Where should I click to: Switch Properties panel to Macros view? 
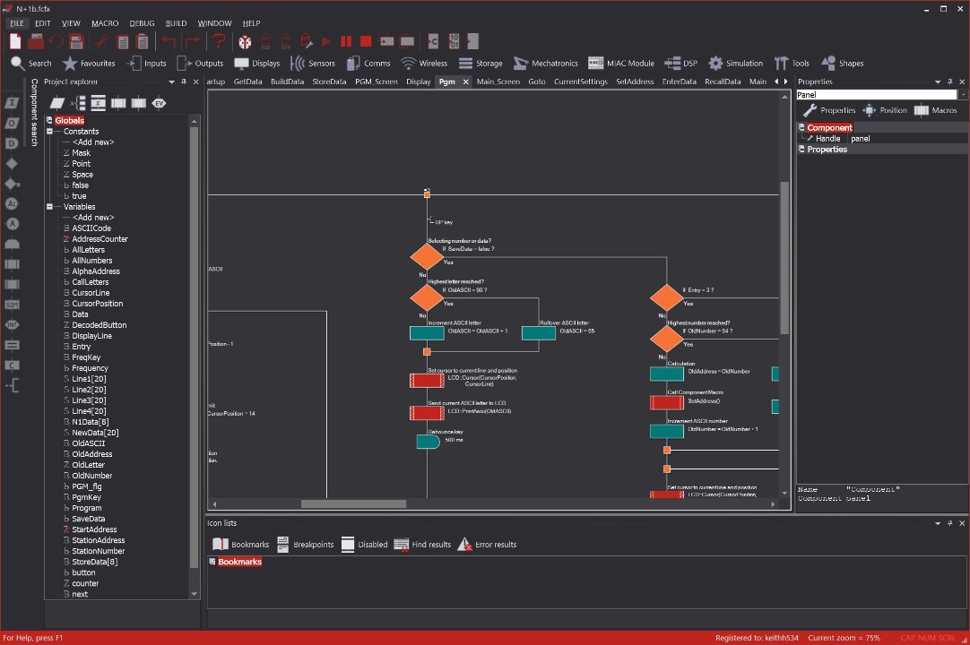pyautogui.click(x=935, y=110)
